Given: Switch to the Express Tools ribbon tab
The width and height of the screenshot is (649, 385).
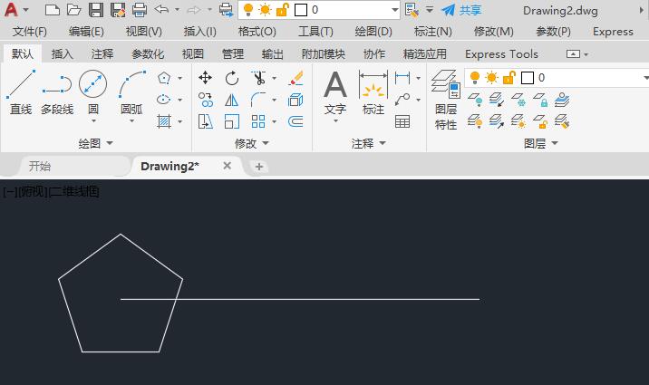Looking at the screenshot, I should 501,53.
